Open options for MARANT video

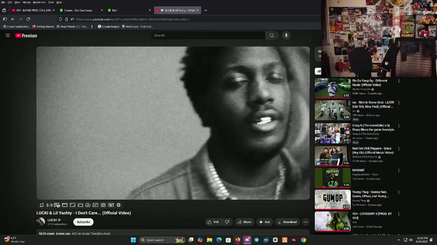click(398, 170)
